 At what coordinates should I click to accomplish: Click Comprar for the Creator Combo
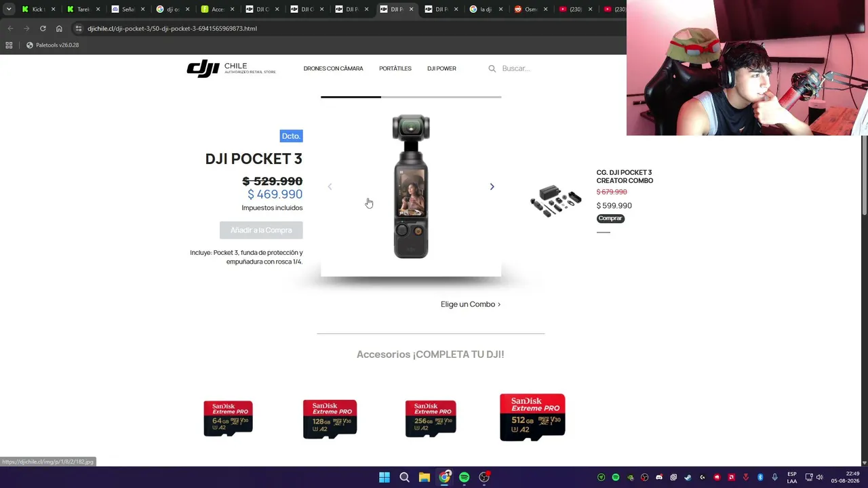pyautogui.click(x=610, y=218)
